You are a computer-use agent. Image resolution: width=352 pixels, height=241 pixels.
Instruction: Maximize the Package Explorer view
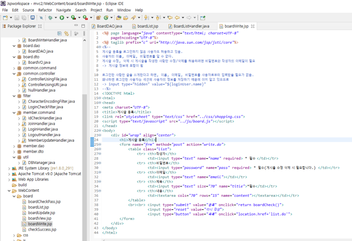coord(83,26)
